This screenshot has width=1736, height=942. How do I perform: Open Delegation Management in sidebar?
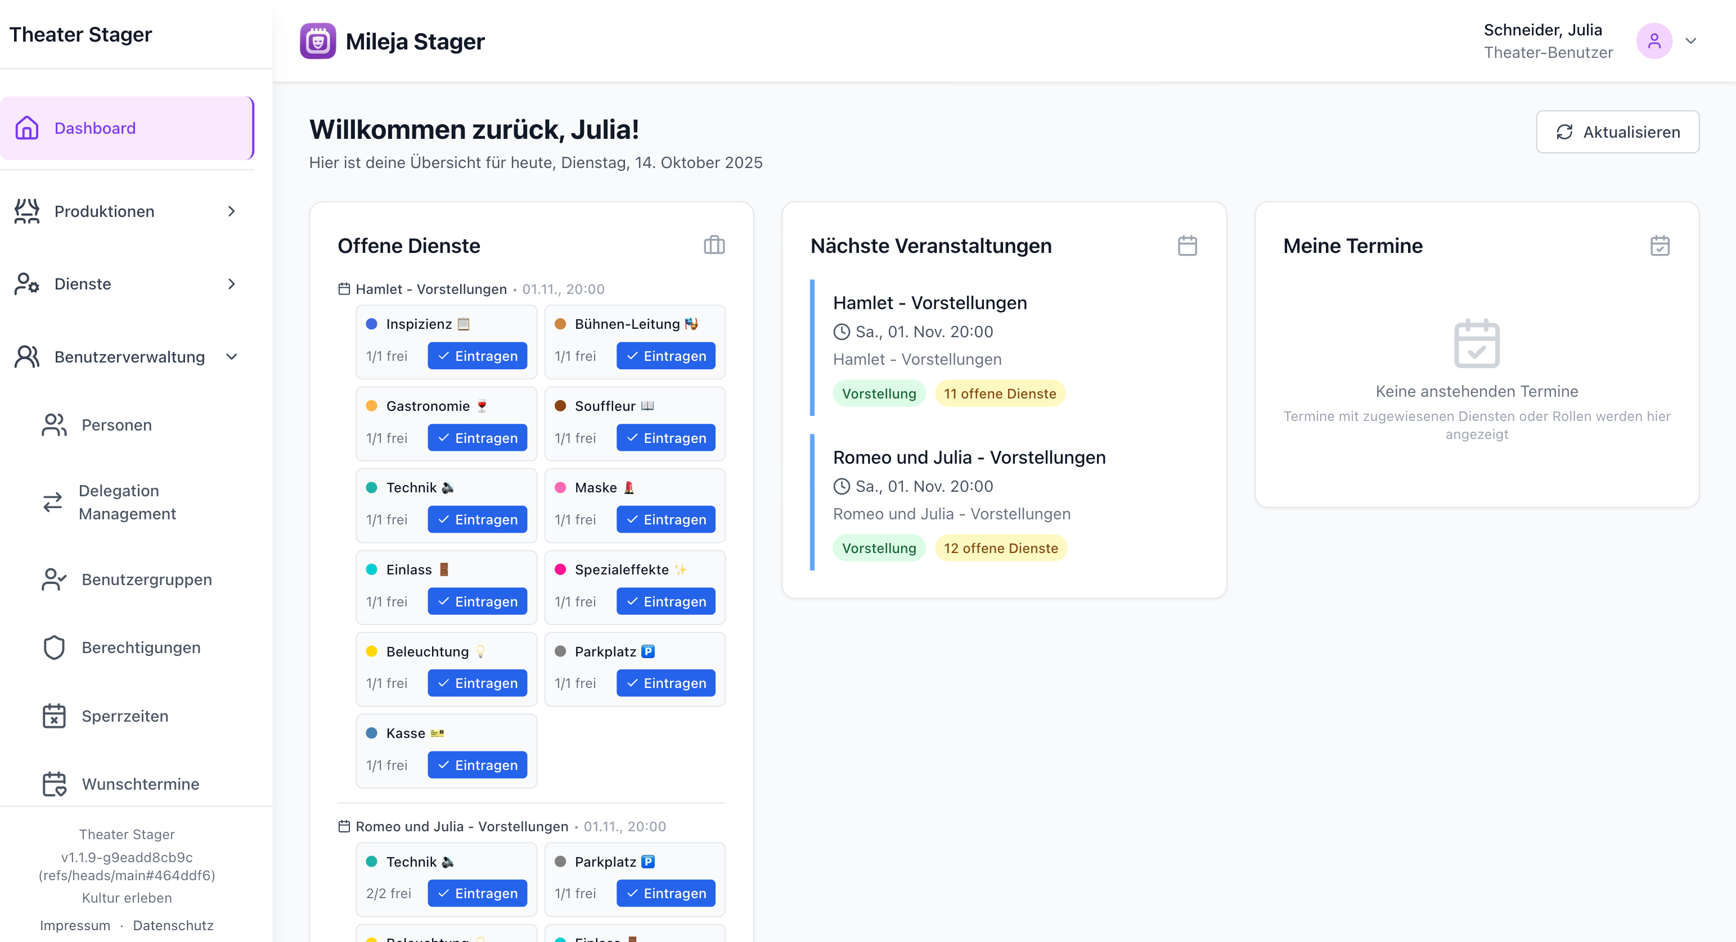(127, 502)
